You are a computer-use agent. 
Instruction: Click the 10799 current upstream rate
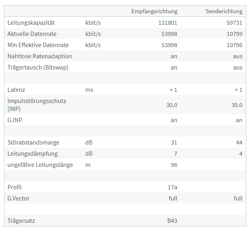[x=235, y=34]
